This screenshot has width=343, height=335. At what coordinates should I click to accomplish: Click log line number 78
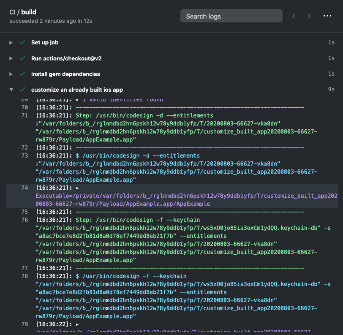point(24,276)
